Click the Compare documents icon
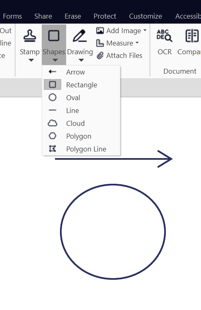Image resolution: width=201 pixels, height=310 pixels. point(192,36)
